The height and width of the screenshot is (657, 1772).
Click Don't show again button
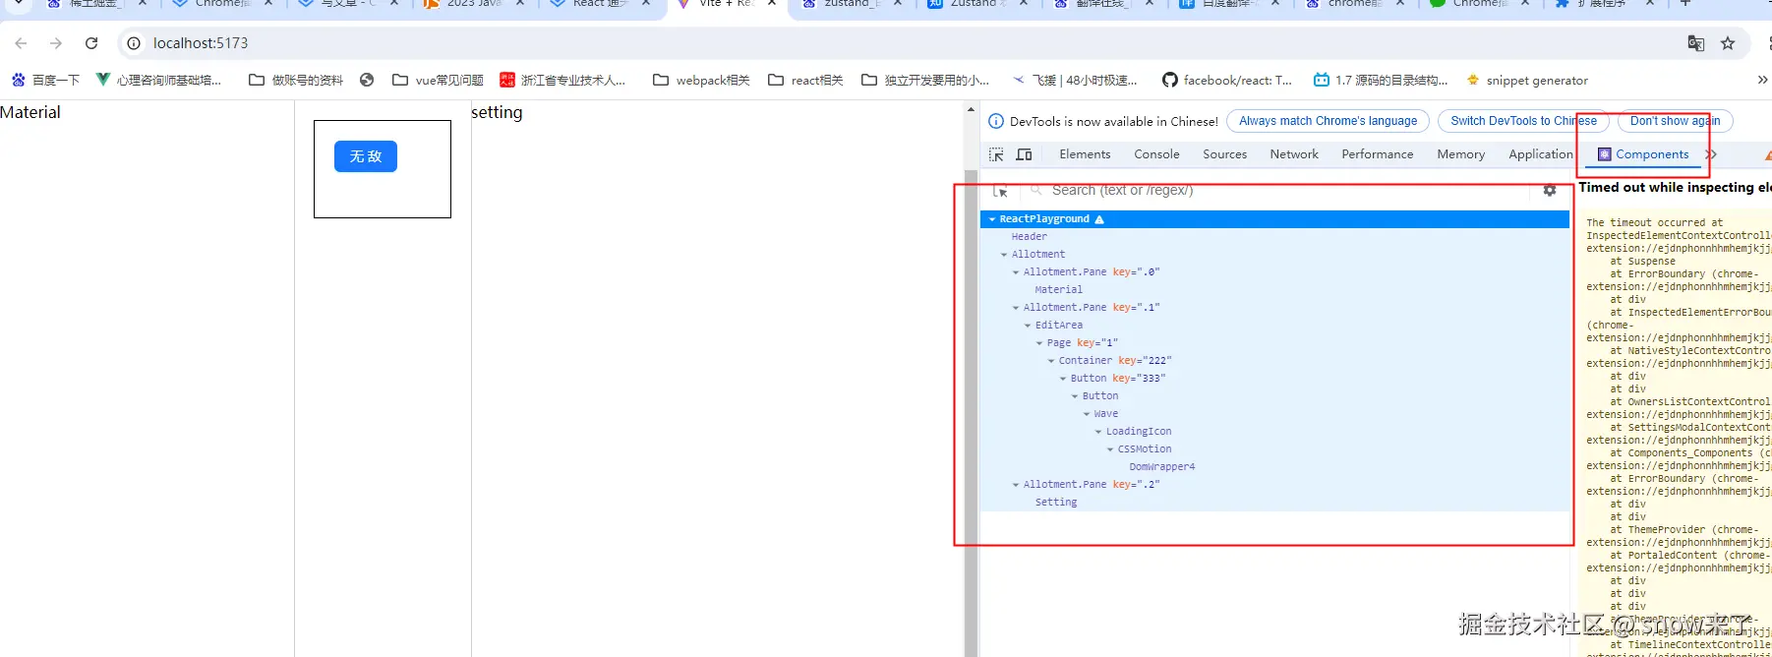click(x=1675, y=121)
